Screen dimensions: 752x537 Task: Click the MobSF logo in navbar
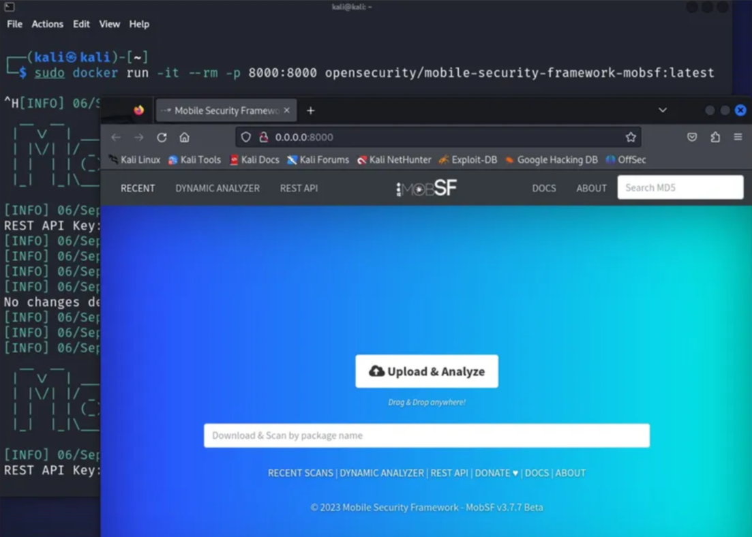pos(427,188)
